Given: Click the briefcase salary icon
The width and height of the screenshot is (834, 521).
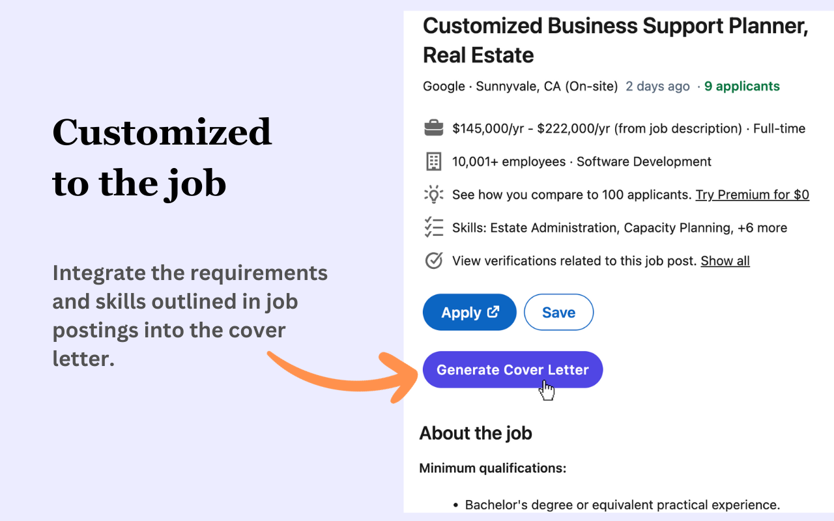Looking at the screenshot, I should click(433, 129).
